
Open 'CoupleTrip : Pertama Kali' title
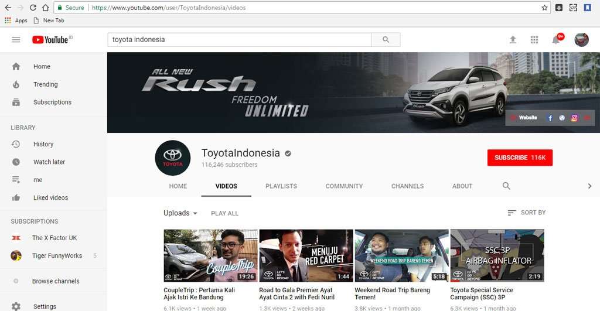point(199,293)
